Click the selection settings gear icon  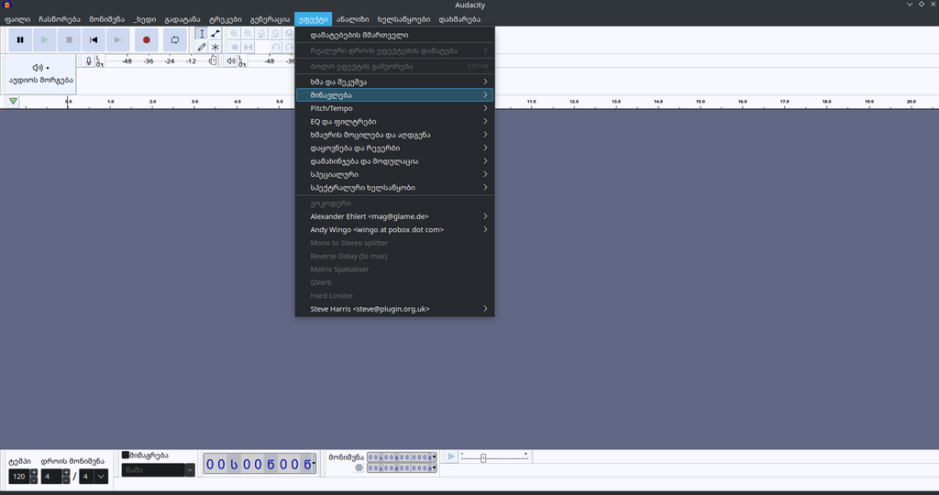tap(359, 468)
